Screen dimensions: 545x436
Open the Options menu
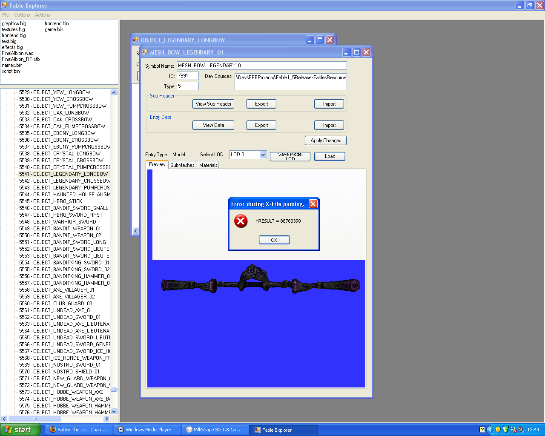coord(22,15)
